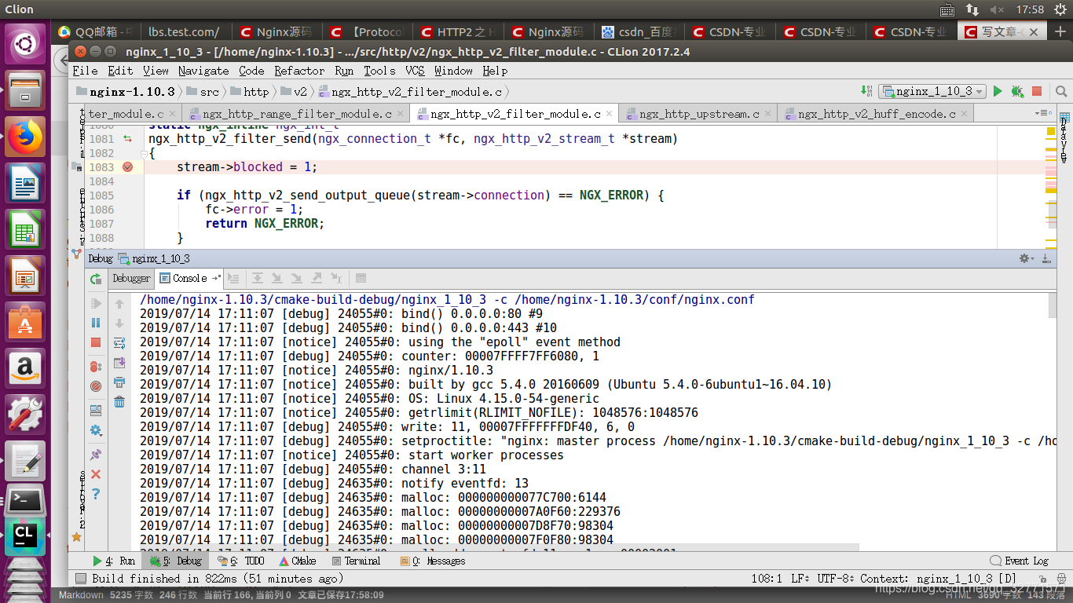Open the VCS menu
This screenshot has width=1073, height=603.
[415, 71]
